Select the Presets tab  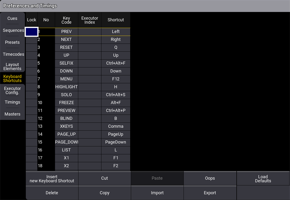coord(12,42)
